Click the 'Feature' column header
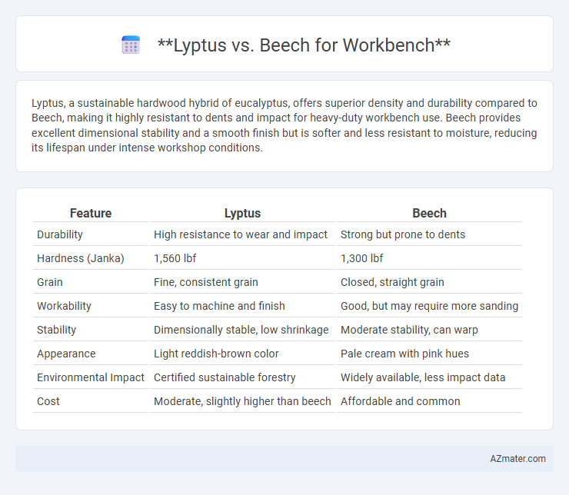The width and height of the screenshot is (569, 495). click(x=91, y=213)
